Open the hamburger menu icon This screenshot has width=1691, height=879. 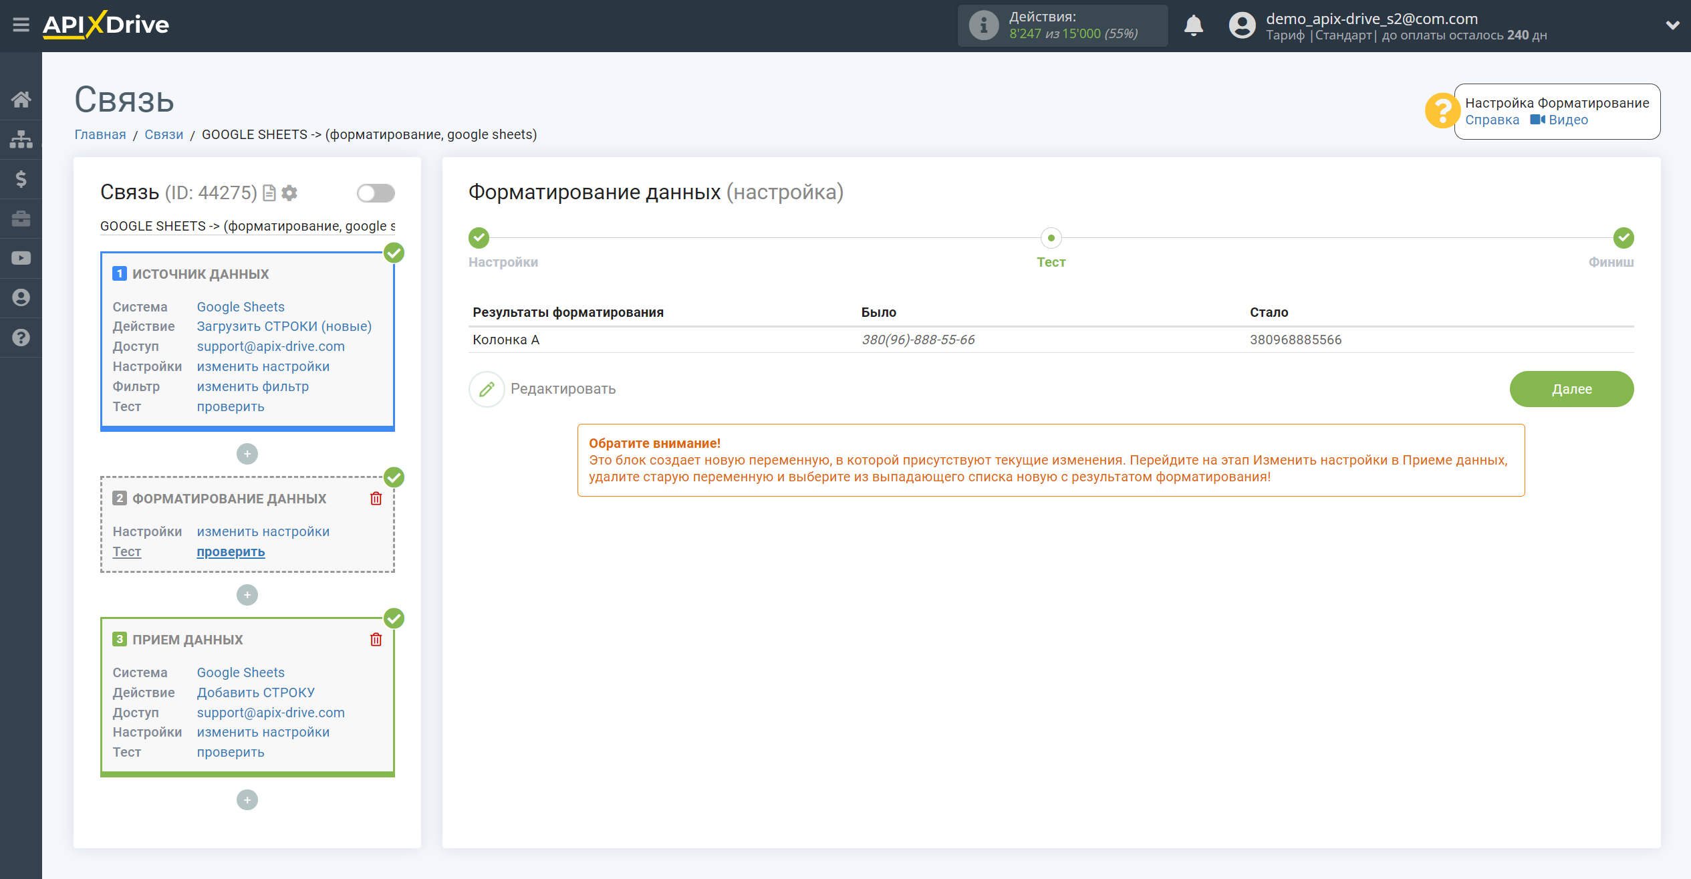21,25
